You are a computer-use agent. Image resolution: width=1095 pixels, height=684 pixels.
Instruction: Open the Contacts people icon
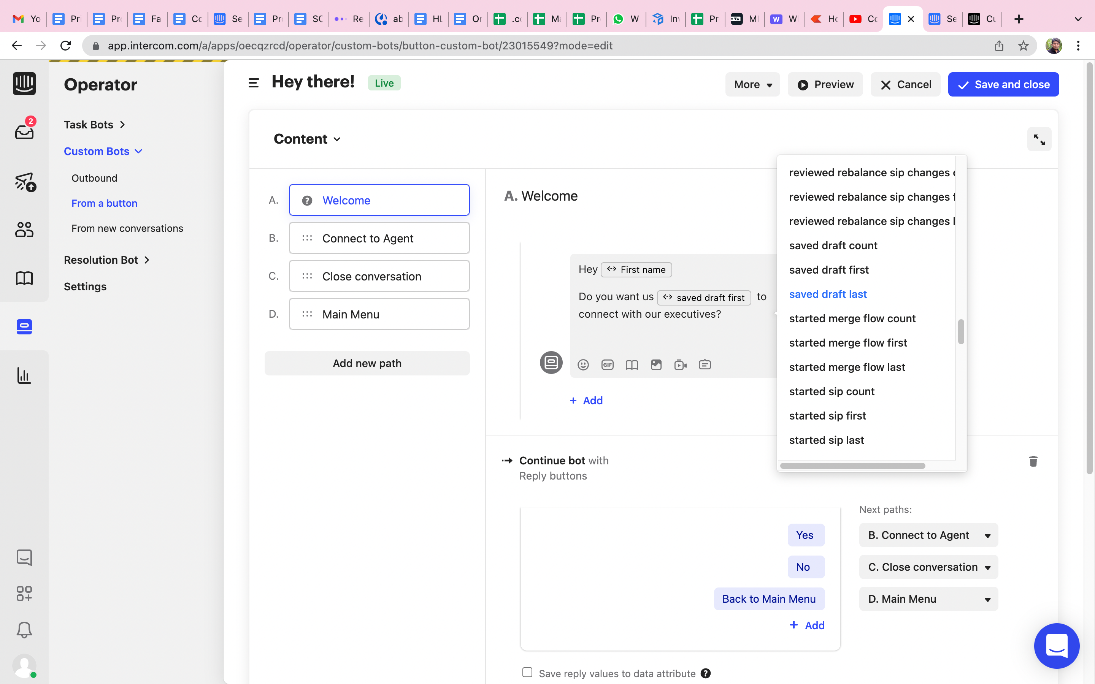[24, 230]
